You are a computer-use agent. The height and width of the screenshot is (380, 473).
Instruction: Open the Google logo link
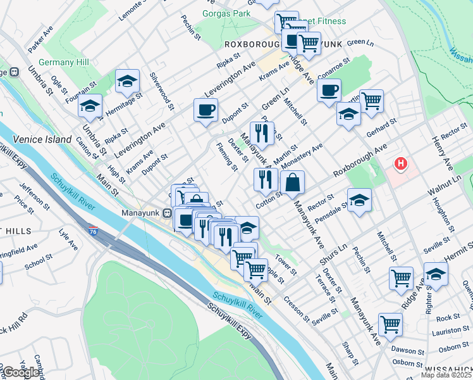tap(21, 372)
